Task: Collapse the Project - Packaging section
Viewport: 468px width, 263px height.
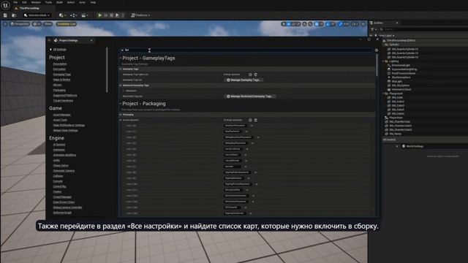Action: pyautogui.click(x=121, y=104)
